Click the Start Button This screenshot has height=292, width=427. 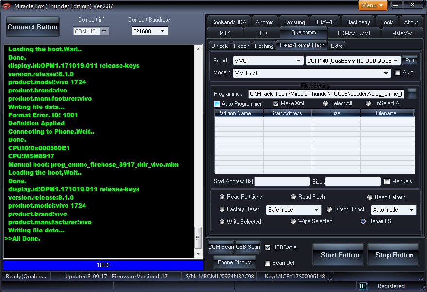340,255
